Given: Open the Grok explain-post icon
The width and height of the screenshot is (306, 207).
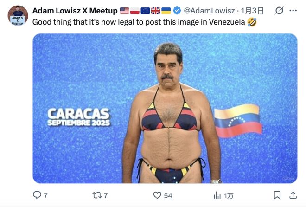Looking at the screenshot, I should 279,11.
